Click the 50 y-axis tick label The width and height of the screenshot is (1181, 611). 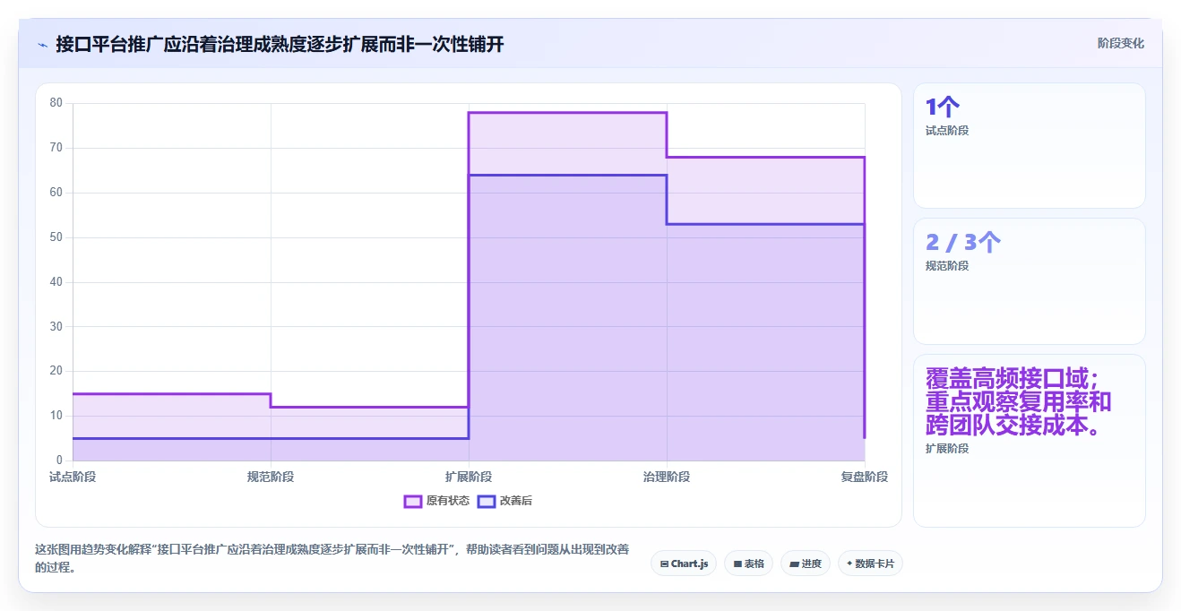(x=56, y=237)
